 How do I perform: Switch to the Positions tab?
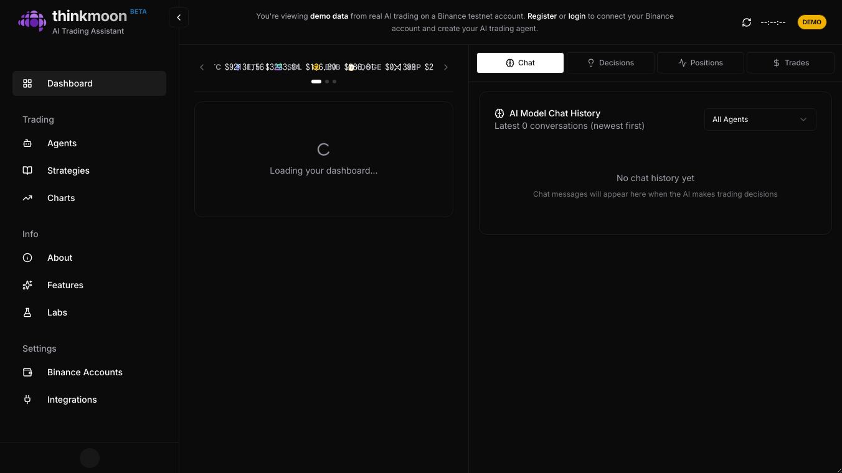tap(700, 63)
